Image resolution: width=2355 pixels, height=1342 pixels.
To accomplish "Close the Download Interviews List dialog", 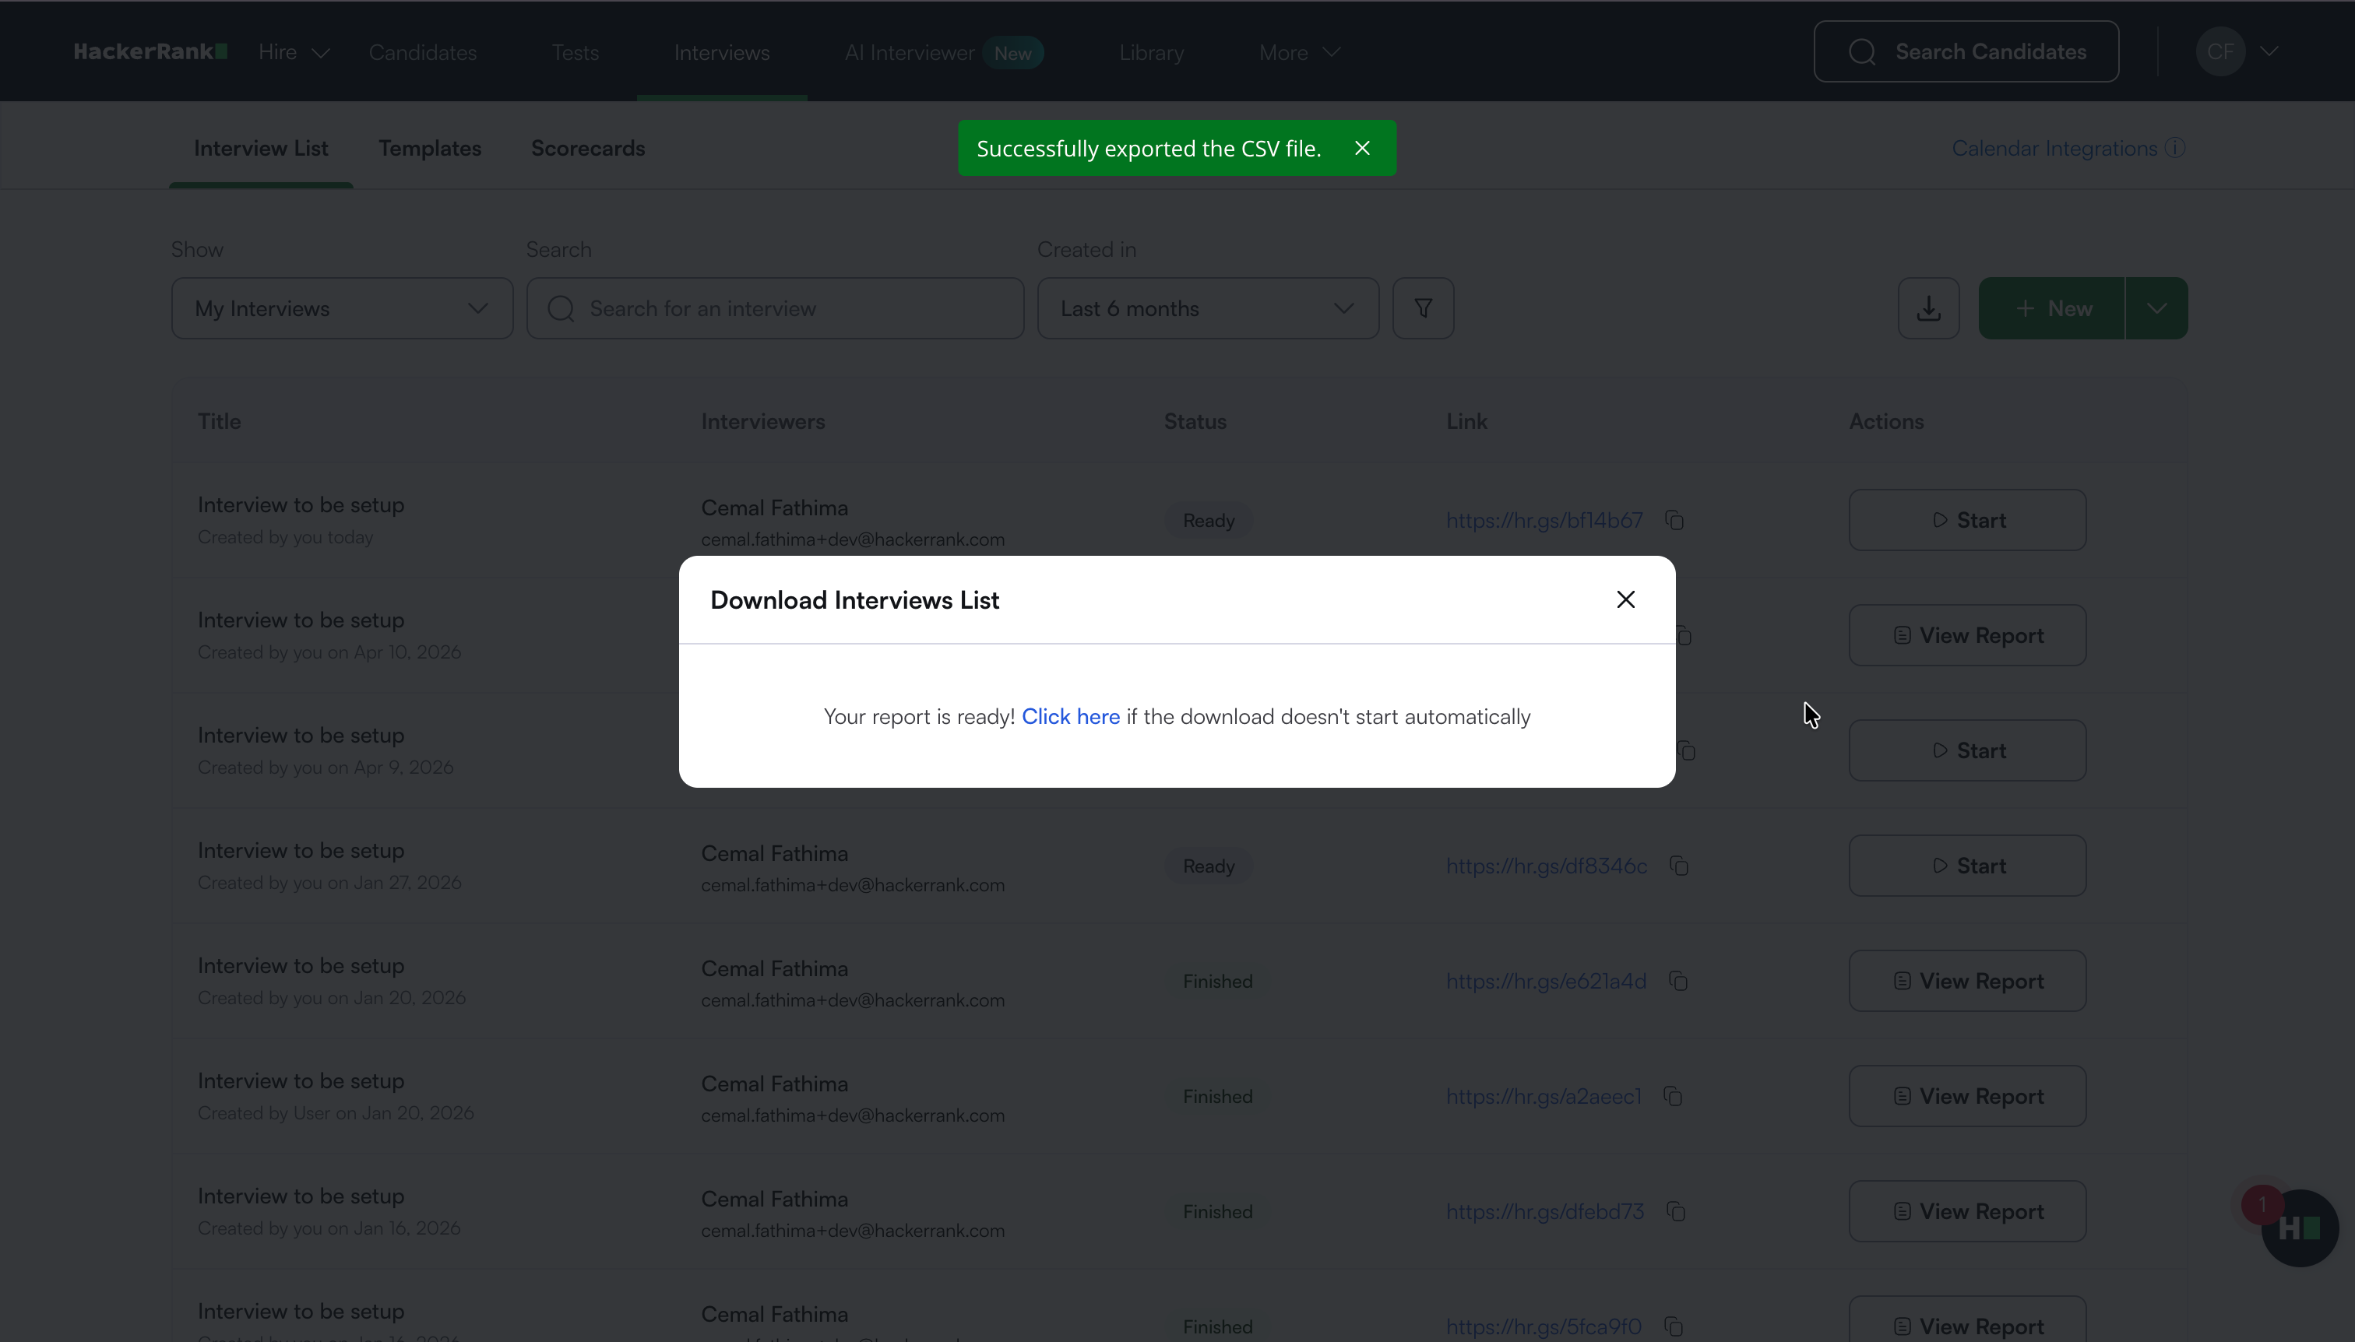I will click(1625, 600).
